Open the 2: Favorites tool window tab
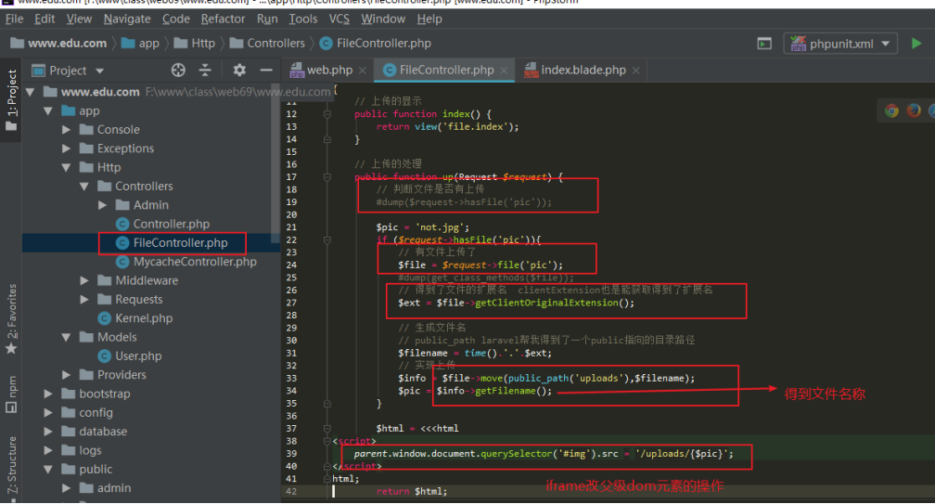This screenshot has width=935, height=504. pos(11,319)
